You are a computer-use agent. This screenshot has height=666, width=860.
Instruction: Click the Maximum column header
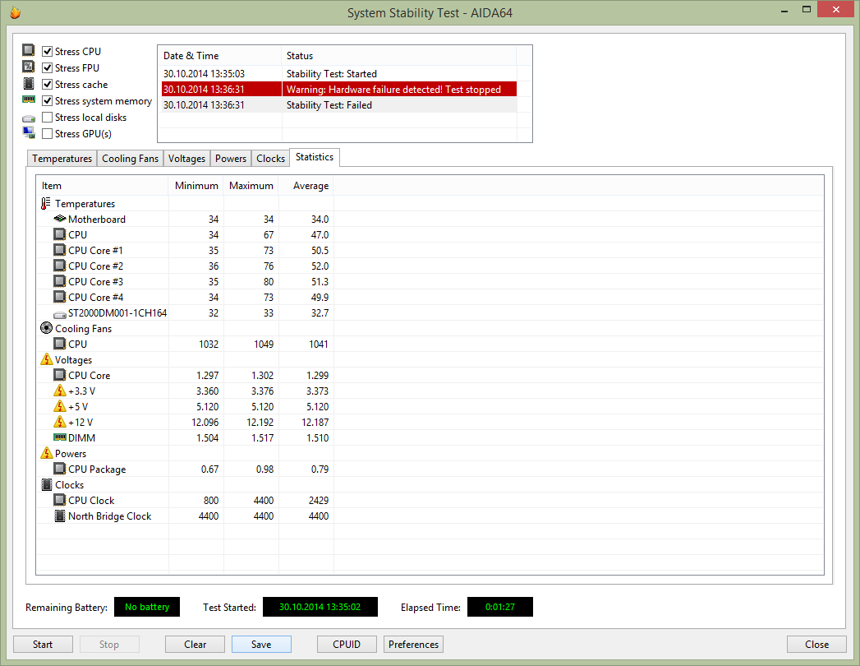(x=251, y=186)
